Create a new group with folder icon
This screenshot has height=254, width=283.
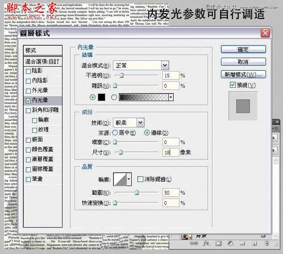[x=242, y=243]
